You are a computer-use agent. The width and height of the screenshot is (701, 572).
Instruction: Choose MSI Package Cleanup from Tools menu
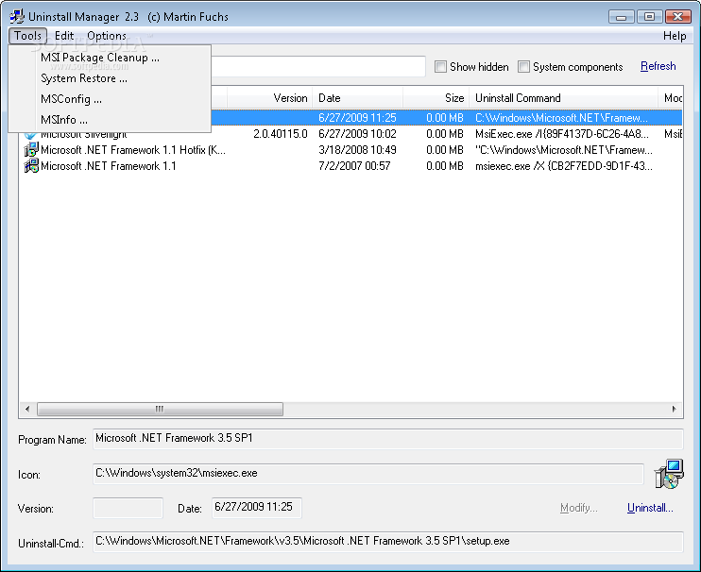(x=110, y=58)
